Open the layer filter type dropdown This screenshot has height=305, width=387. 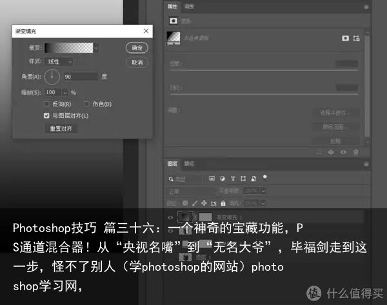click(x=185, y=179)
